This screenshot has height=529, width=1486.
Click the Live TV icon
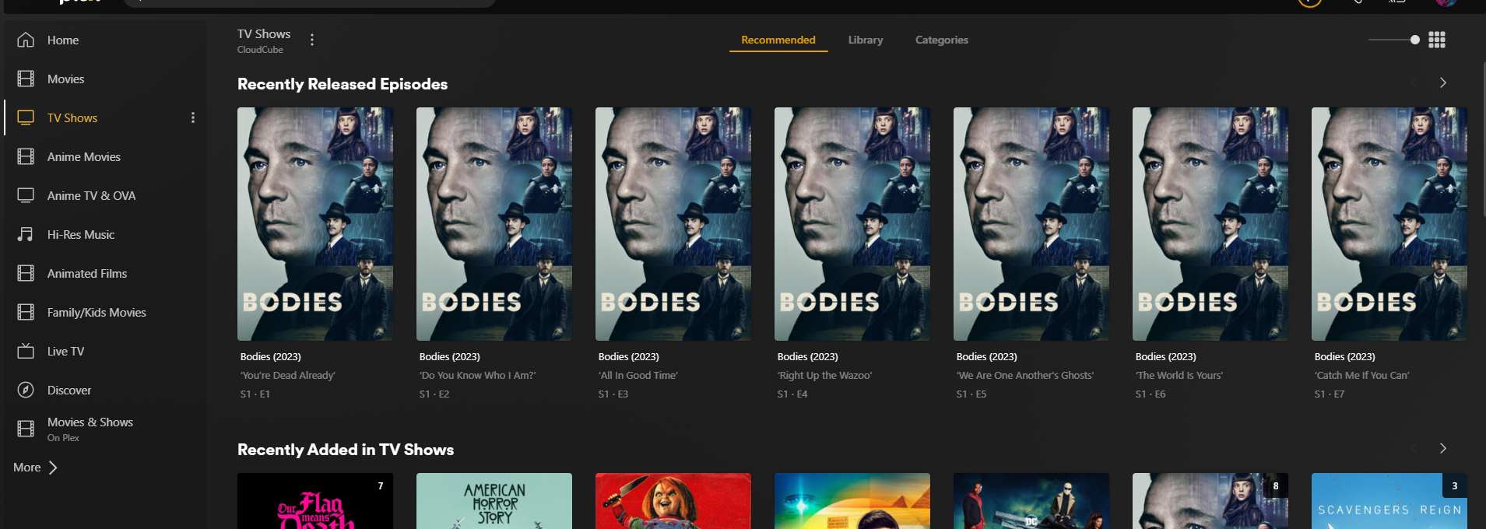[x=26, y=351]
